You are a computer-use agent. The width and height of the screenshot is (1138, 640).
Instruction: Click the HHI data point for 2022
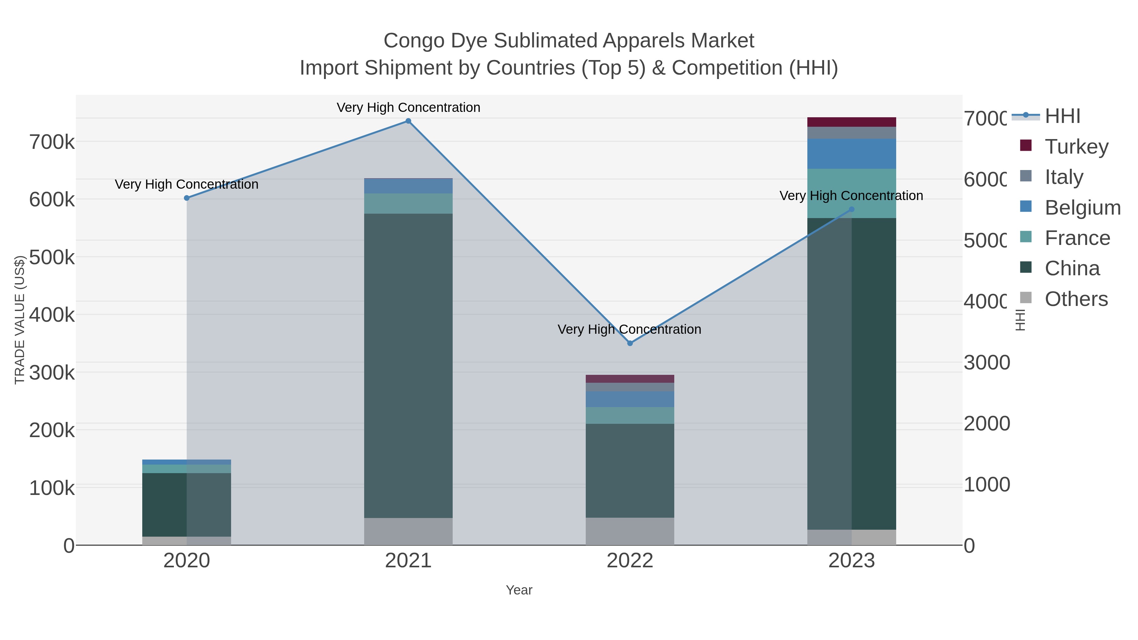(x=630, y=343)
